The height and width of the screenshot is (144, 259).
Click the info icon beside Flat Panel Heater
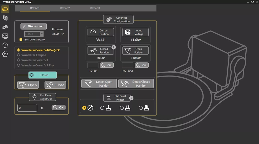[131, 98]
